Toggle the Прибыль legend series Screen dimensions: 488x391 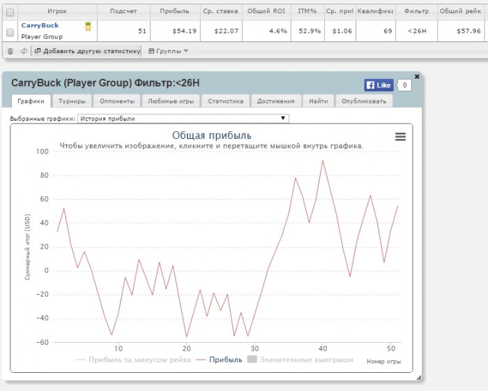click(x=219, y=360)
